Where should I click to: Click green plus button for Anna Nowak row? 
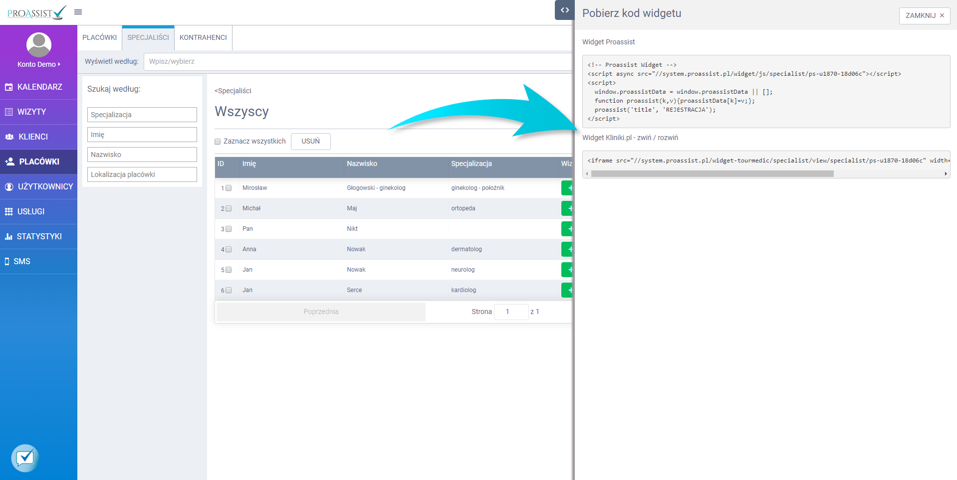(567, 249)
